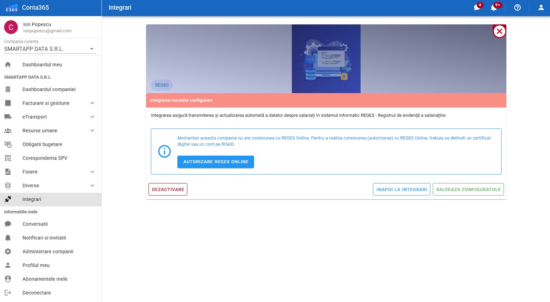Close the REGES integration card
Viewport: 550px width, 302px height.
499,31
